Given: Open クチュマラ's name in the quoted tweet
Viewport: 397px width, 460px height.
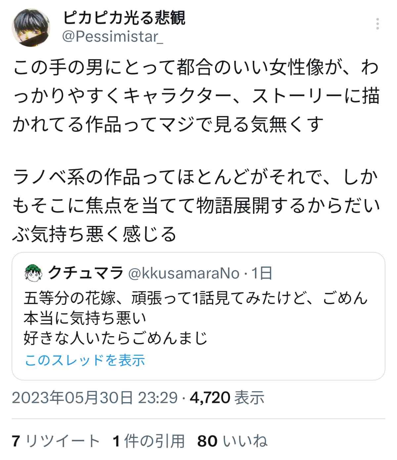Looking at the screenshot, I should tap(85, 273).
